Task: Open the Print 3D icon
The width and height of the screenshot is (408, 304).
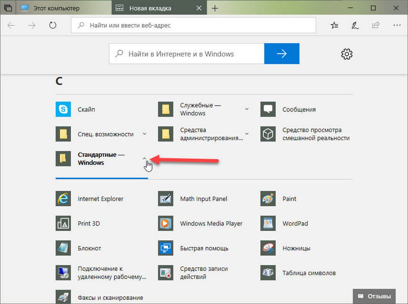Action: pyautogui.click(x=63, y=224)
